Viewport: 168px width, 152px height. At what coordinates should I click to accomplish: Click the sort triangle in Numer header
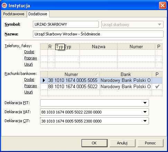point(97,75)
